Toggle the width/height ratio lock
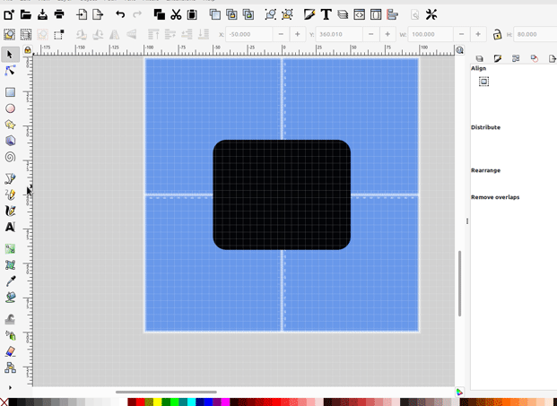The image size is (557, 406). (x=497, y=35)
